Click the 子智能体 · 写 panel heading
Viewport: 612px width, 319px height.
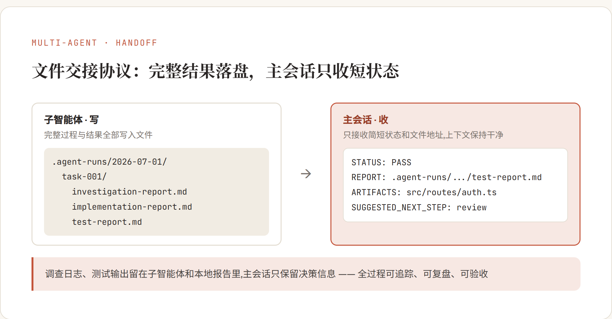[71, 120]
